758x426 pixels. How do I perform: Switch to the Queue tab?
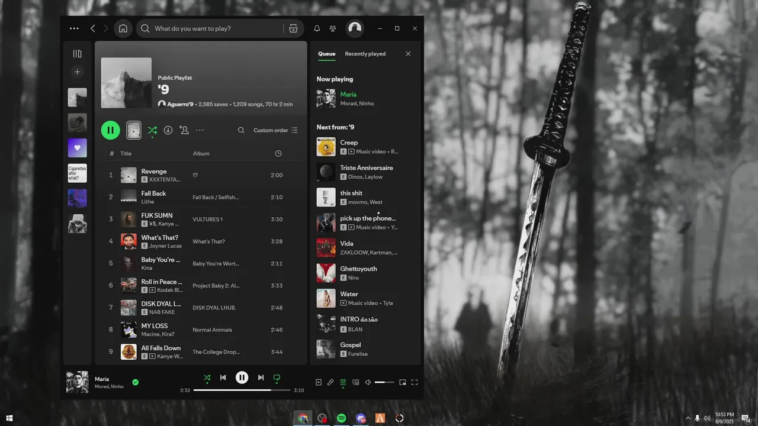(327, 54)
